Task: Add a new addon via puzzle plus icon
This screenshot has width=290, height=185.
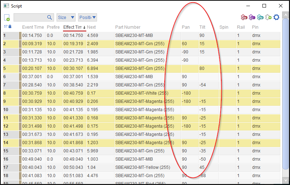Action: [x=268, y=17]
